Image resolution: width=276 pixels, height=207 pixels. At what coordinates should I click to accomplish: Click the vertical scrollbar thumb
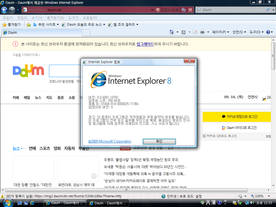(x=273, y=56)
